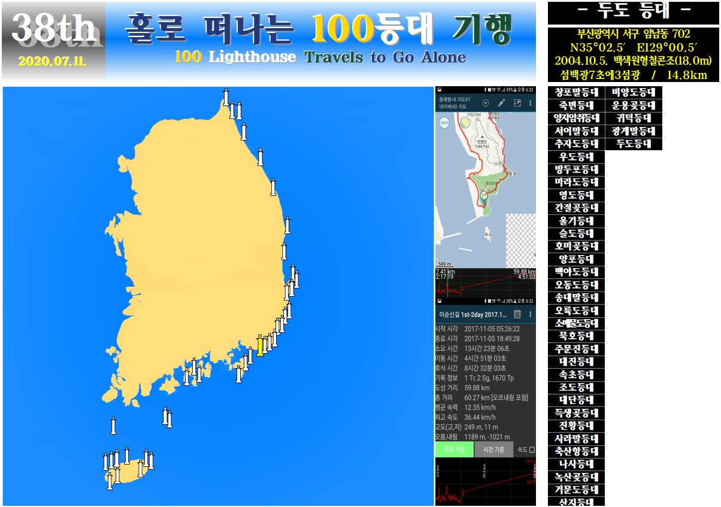Select the gray 시간 기준 button
The width and height of the screenshot is (721, 507).
[x=493, y=450]
